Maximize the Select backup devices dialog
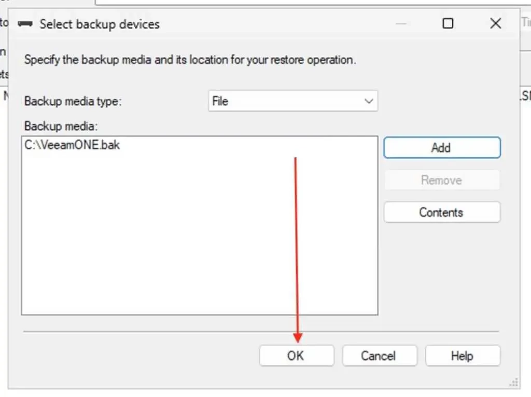This screenshot has width=531, height=397. (x=448, y=24)
